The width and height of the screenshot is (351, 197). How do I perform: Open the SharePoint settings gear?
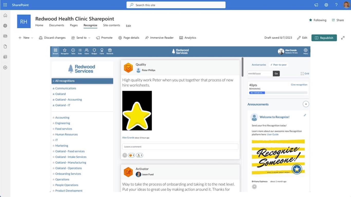pyautogui.click(x=326, y=5)
